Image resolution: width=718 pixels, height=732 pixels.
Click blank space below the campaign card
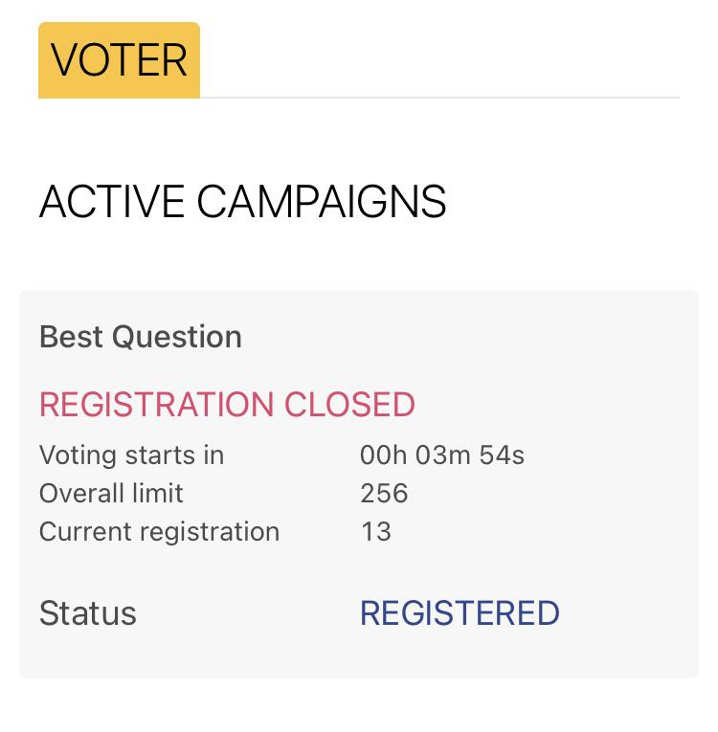pos(359,706)
